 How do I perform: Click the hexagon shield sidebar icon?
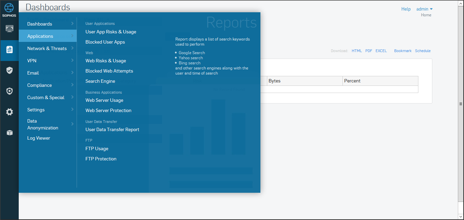click(x=10, y=91)
